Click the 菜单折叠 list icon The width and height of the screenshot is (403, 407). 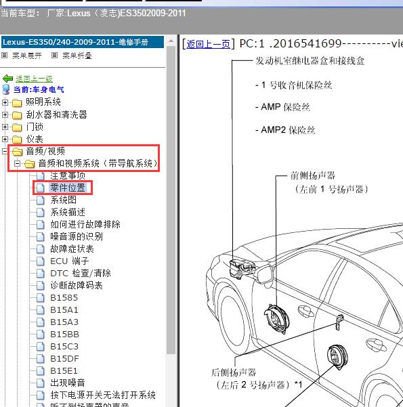[54, 56]
